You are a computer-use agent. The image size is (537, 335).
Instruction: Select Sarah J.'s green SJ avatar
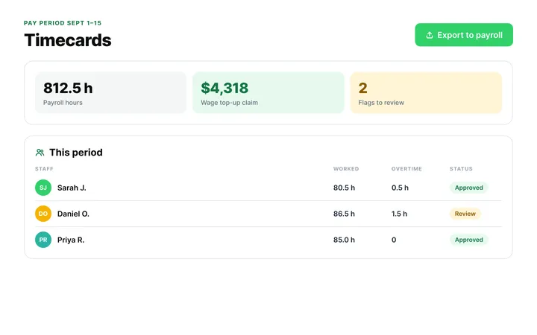[43, 188]
